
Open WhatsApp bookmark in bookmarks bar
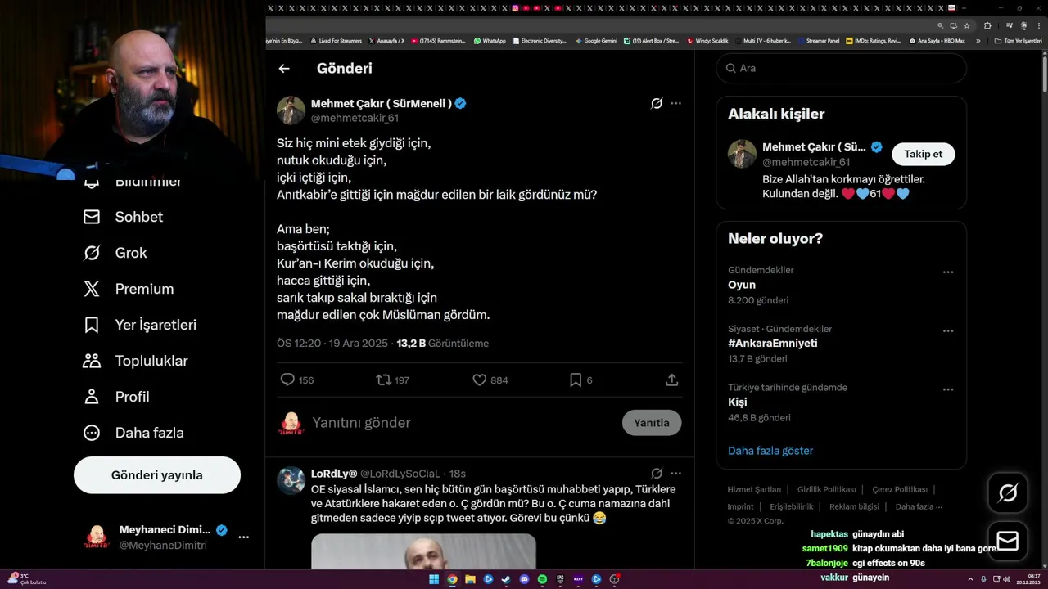490,41
